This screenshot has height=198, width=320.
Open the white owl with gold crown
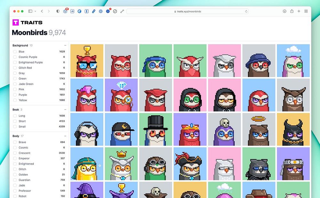121,164
